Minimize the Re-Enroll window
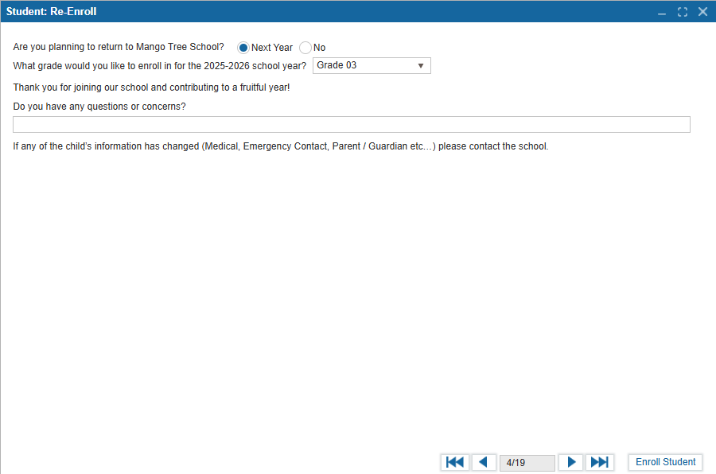The height and width of the screenshot is (474, 716). click(662, 12)
